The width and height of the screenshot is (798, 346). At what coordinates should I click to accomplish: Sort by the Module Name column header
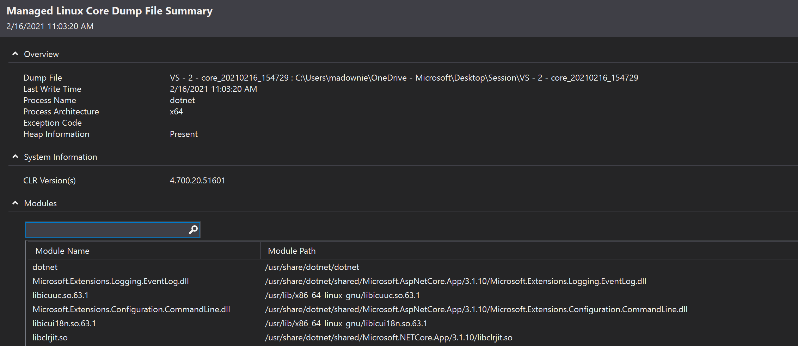[x=62, y=251]
